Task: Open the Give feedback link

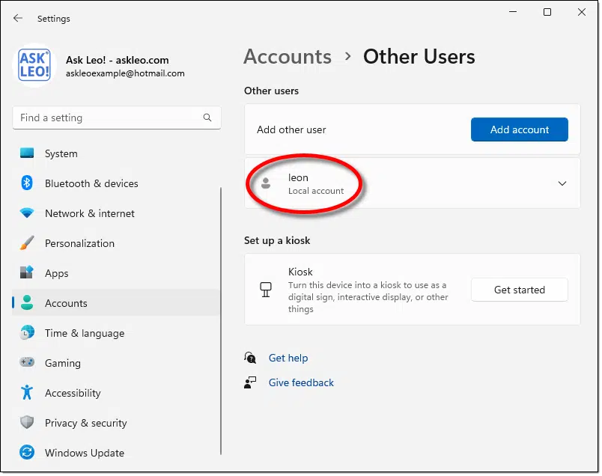Action: pyautogui.click(x=301, y=382)
